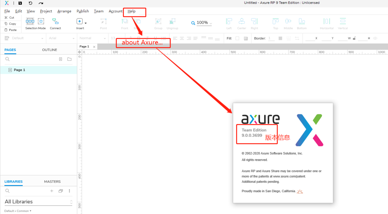Click the Undo arrow icon
Image resolution: width=388 pixels, height=214 pixels.
click(x=30, y=3)
